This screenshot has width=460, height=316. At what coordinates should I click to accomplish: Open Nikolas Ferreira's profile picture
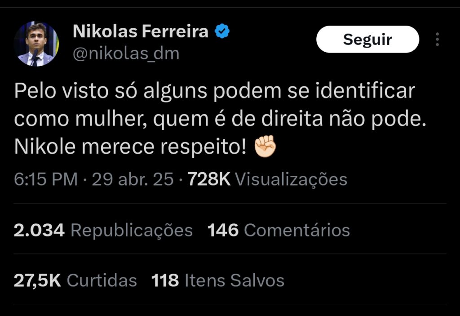pyautogui.click(x=36, y=44)
